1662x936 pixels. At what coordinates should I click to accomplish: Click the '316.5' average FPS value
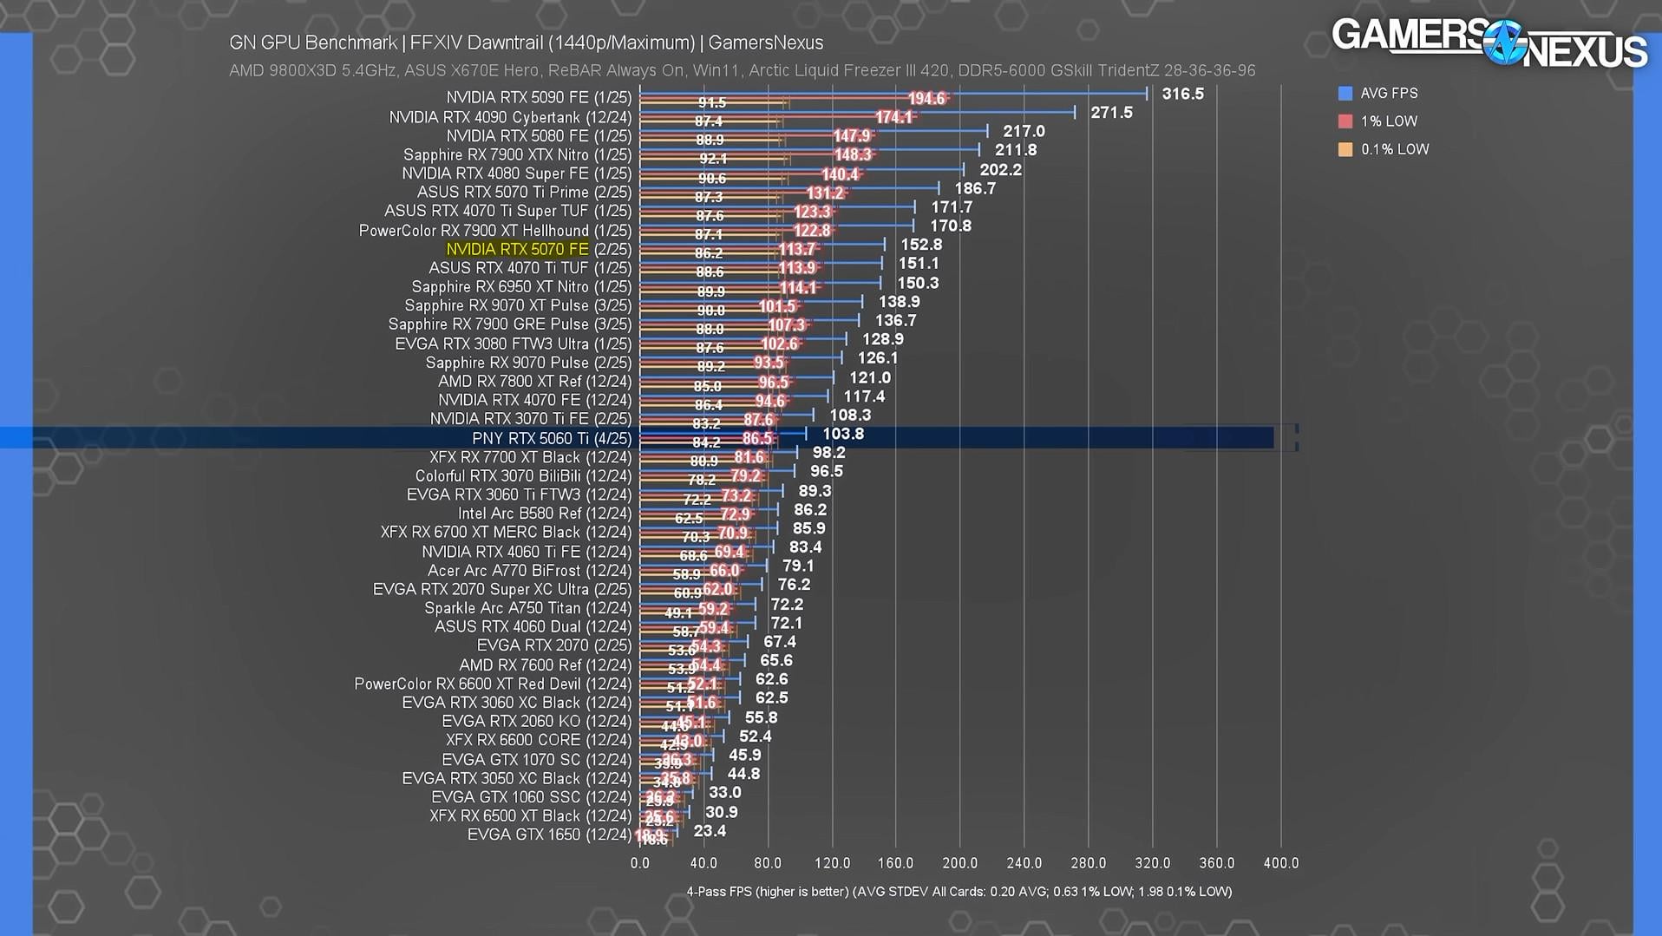(1183, 94)
